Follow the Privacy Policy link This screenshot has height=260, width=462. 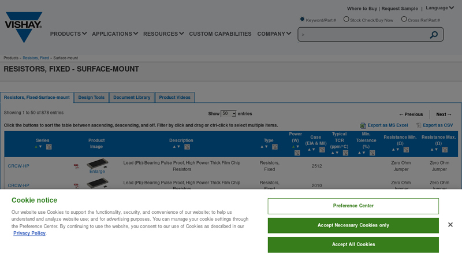coord(29,233)
